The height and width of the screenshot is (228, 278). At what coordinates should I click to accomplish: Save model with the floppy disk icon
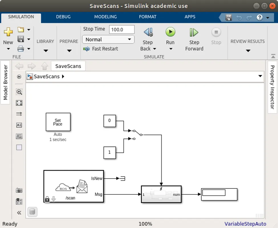pos(21,39)
